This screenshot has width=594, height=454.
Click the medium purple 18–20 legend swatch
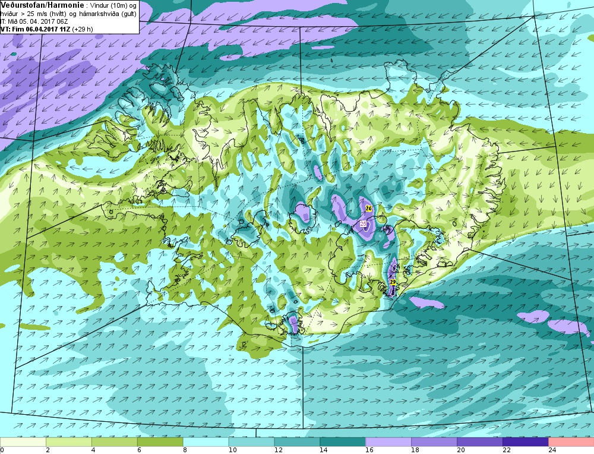pyautogui.click(x=434, y=442)
